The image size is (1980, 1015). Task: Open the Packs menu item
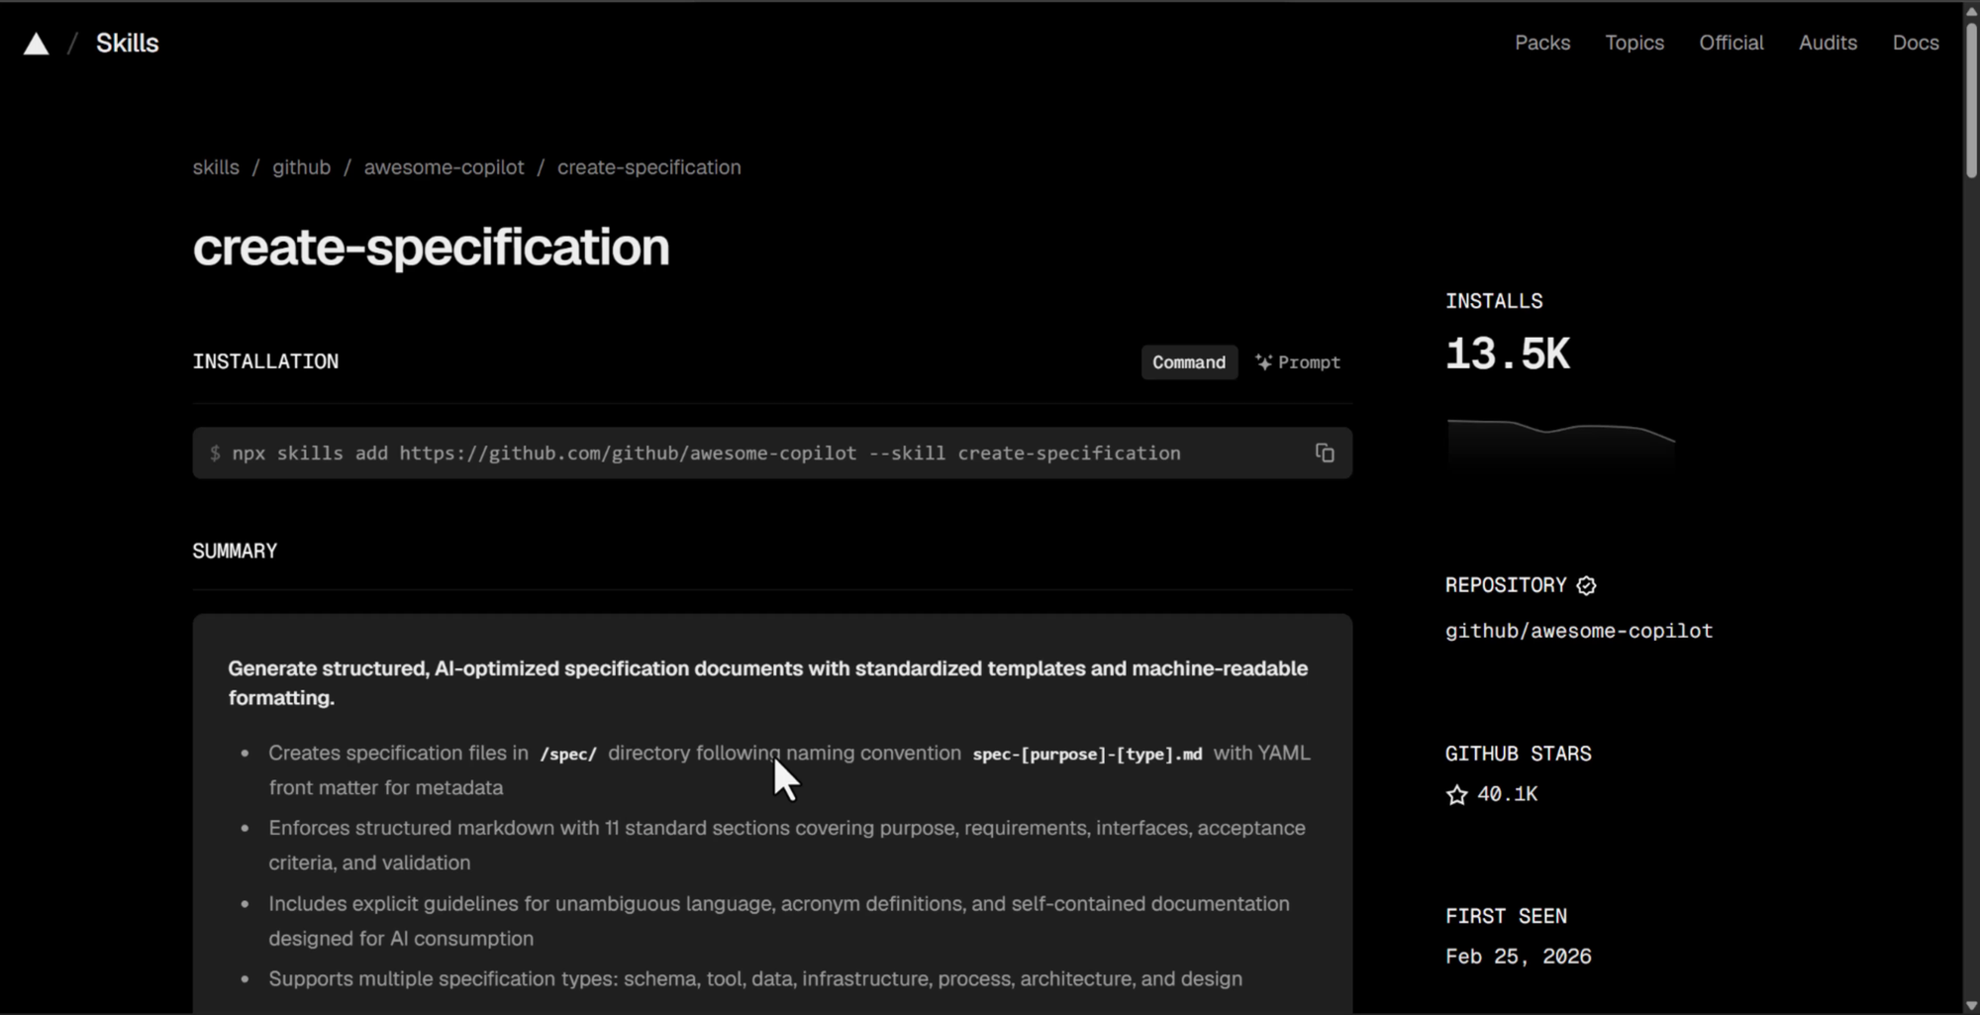(1542, 43)
